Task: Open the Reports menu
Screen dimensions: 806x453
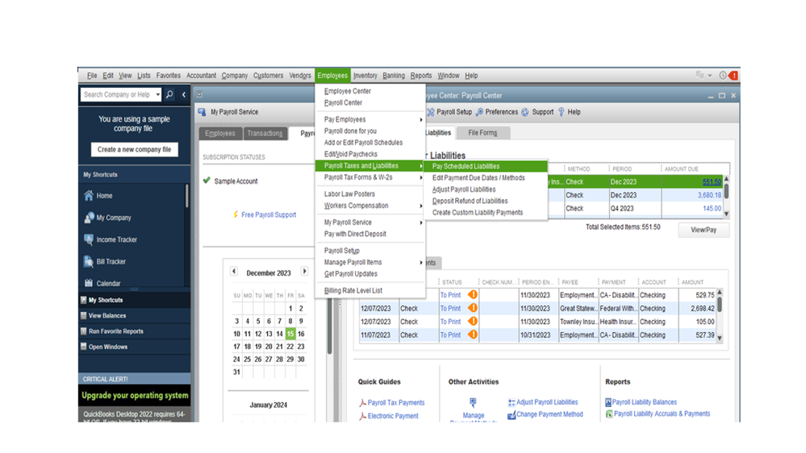Action: click(421, 76)
